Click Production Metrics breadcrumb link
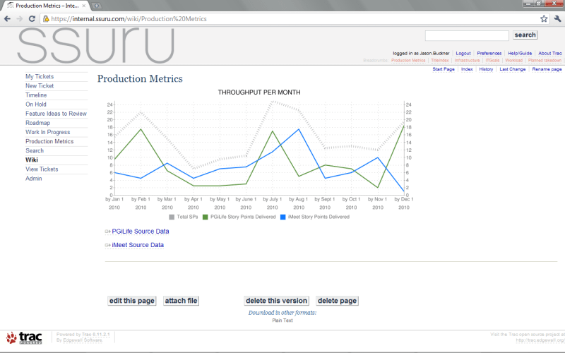565x353 pixels. pyautogui.click(x=408, y=61)
